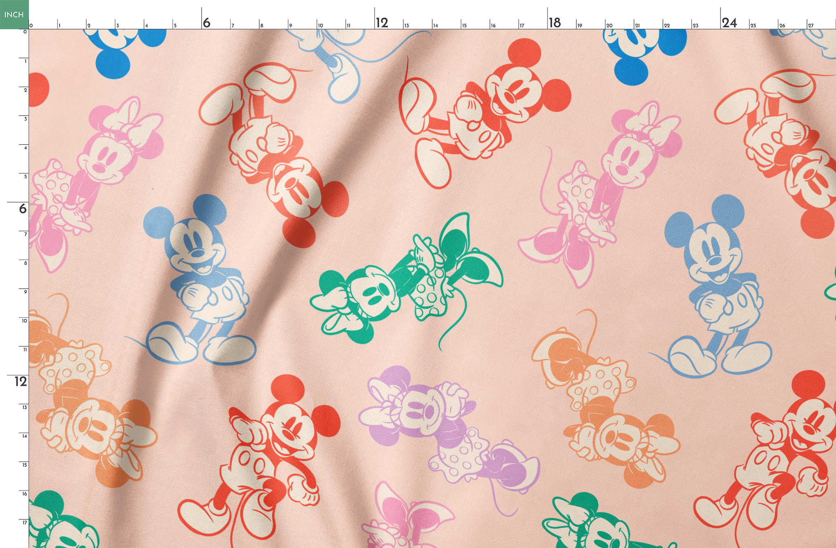
Task: Click the 21 label on the top ruler
Action: [x=637, y=25]
